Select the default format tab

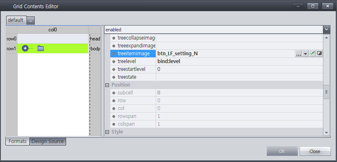pyautogui.click(x=16, y=20)
